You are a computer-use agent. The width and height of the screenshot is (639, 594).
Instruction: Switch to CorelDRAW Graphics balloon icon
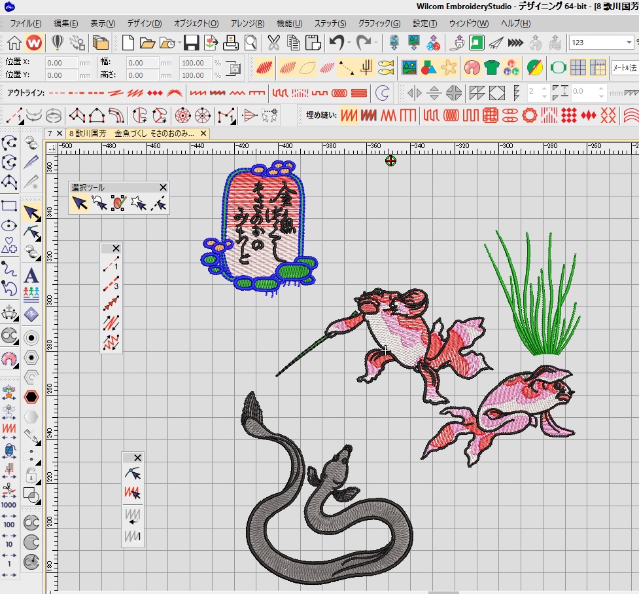click(57, 43)
